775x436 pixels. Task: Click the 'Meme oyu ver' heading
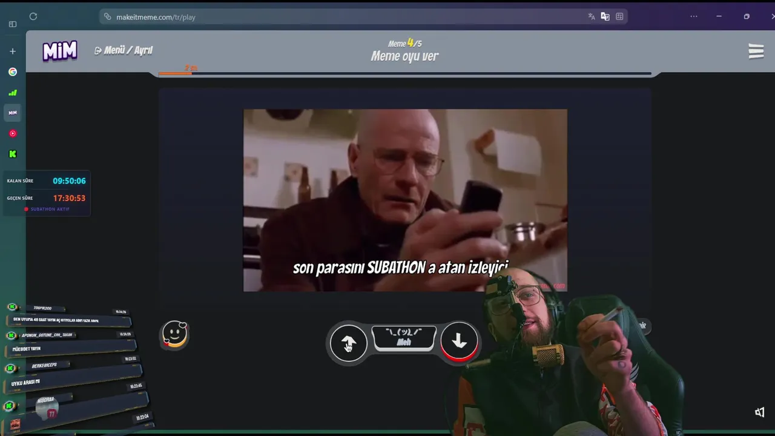point(404,56)
